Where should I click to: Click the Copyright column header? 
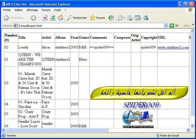click(x=149, y=38)
